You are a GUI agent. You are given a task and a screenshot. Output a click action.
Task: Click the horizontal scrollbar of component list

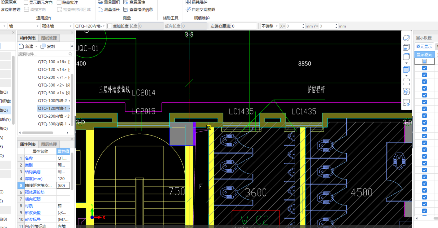tap(38, 133)
